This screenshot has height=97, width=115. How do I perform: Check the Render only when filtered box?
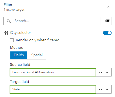(12, 40)
